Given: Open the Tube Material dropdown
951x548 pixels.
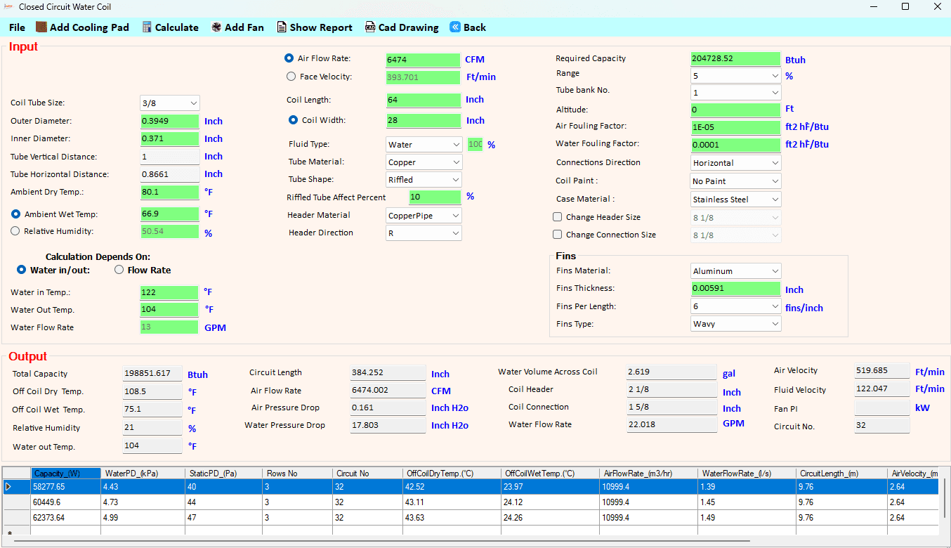Looking at the screenshot, I should point(424,162).
